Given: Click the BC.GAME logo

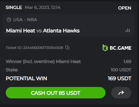Looking at the screenshot, I should [x=117, y=48].
